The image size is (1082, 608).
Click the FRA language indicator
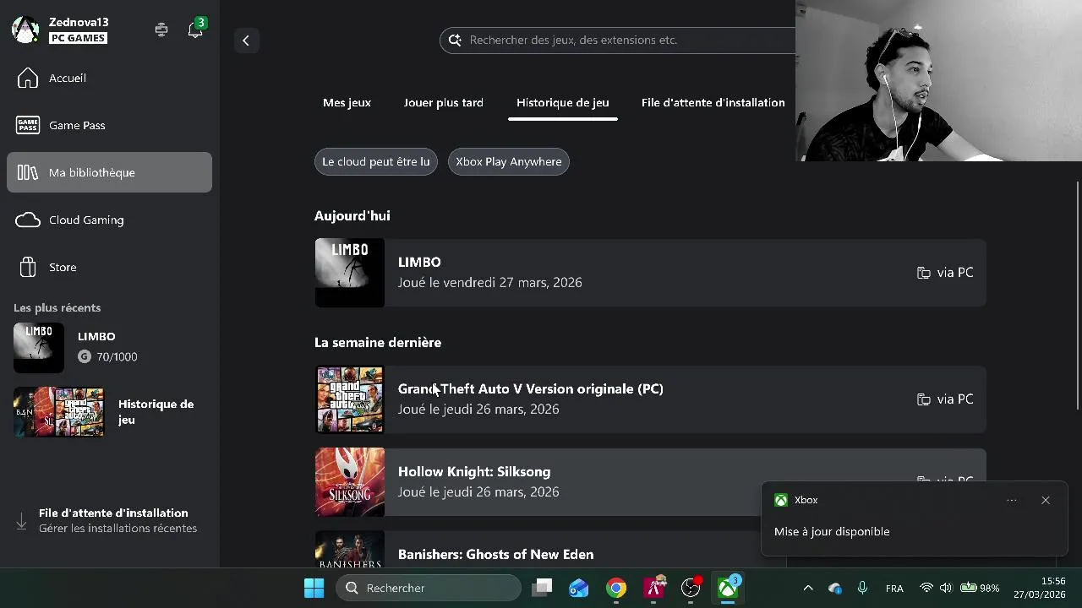click(894, 589)
